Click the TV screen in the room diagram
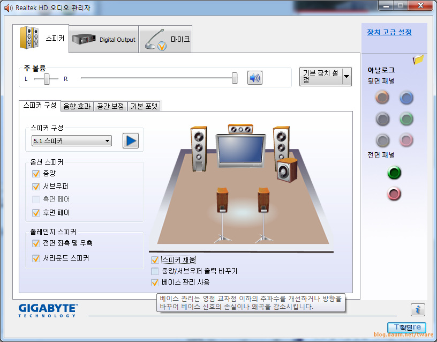Viewport: 437px width, 342px height. coord(241,150)
